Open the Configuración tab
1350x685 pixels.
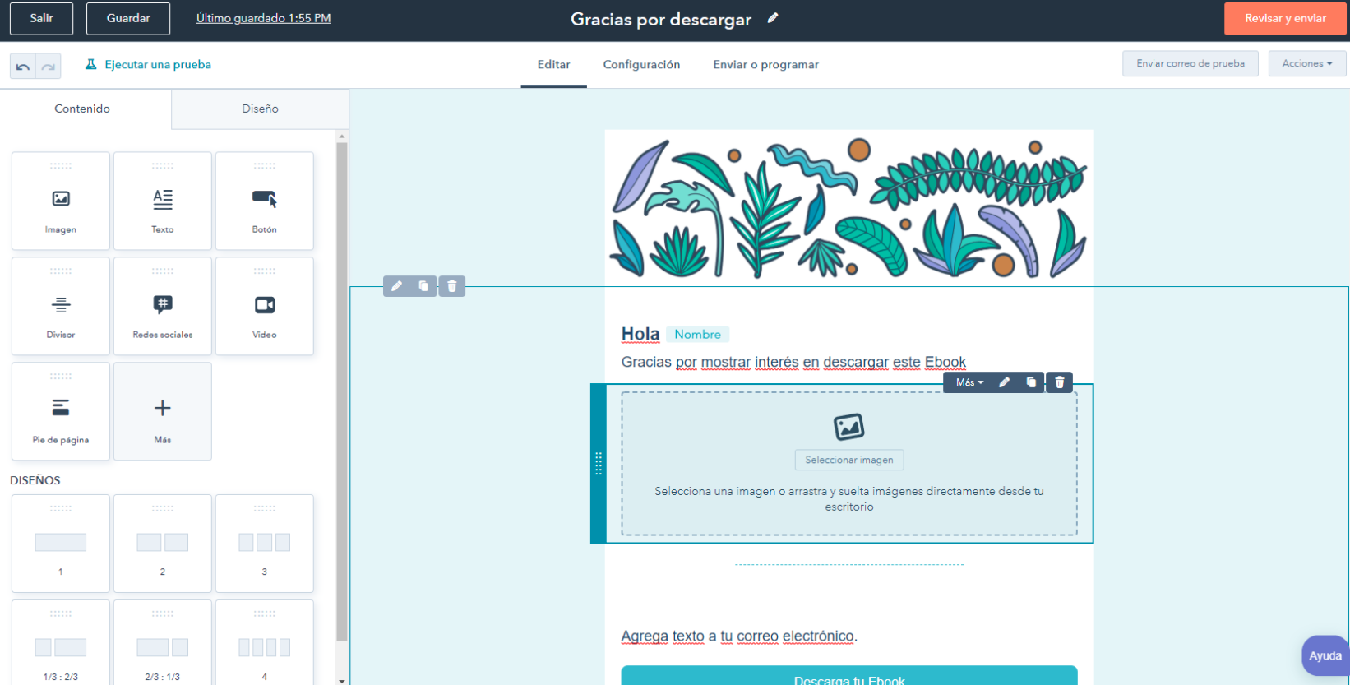click(641, 64)
